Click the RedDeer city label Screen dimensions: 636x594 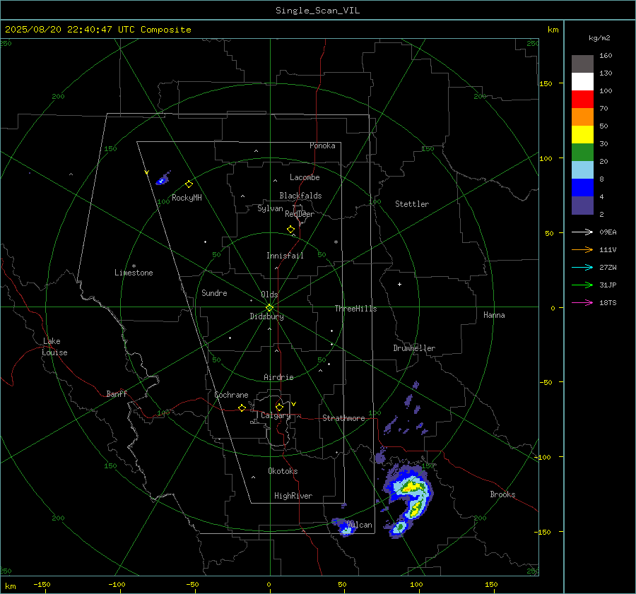point(300,214)
